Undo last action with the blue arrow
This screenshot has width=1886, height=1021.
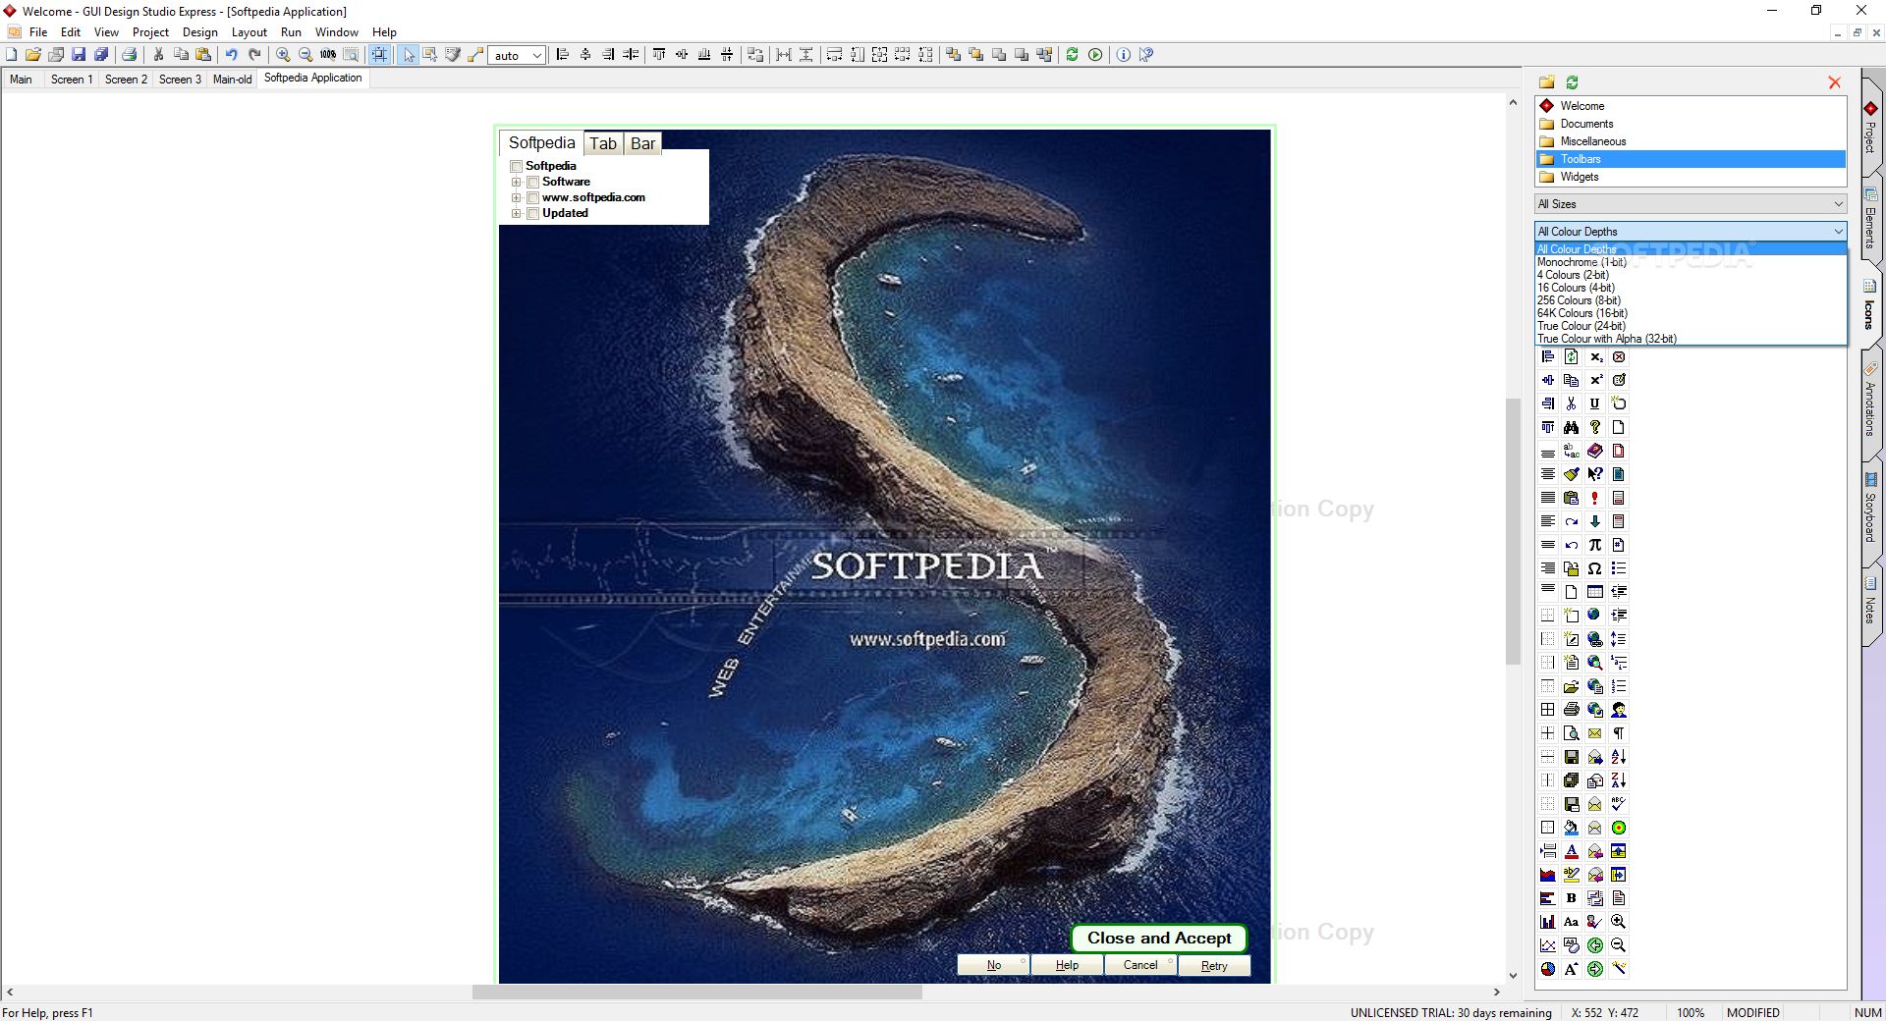pyautogui.click(x=232, y=55)
